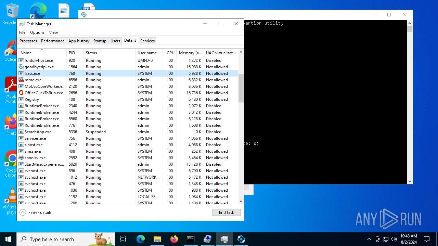Show hidden system tray icons

click(369, 239)
